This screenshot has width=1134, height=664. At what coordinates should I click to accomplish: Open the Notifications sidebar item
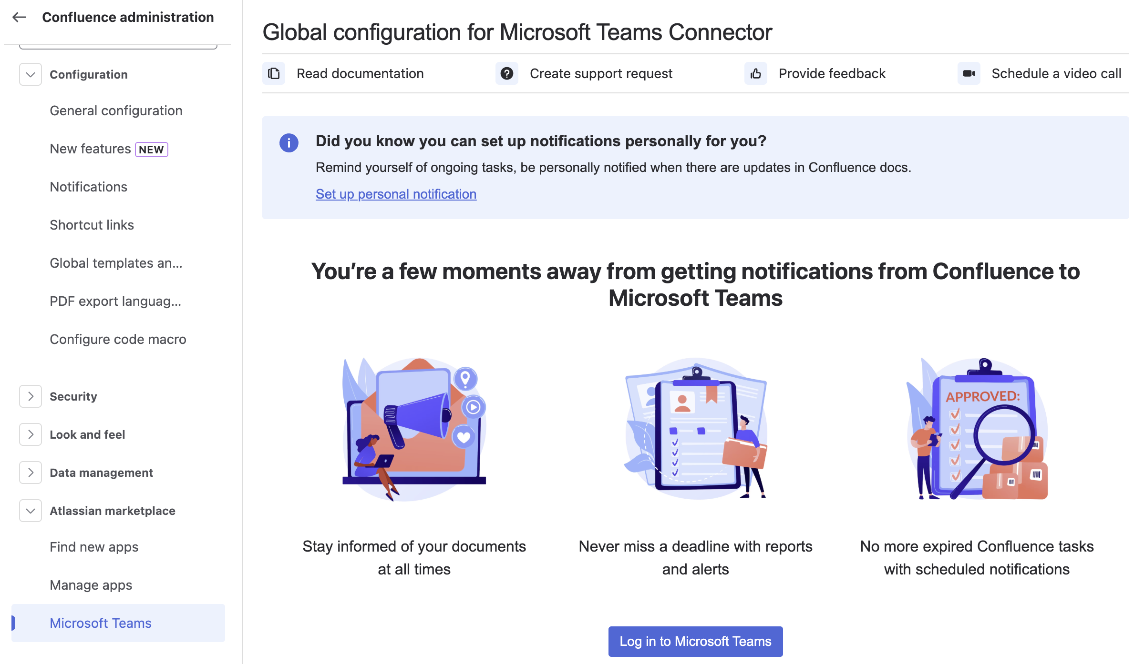[88, 187]
